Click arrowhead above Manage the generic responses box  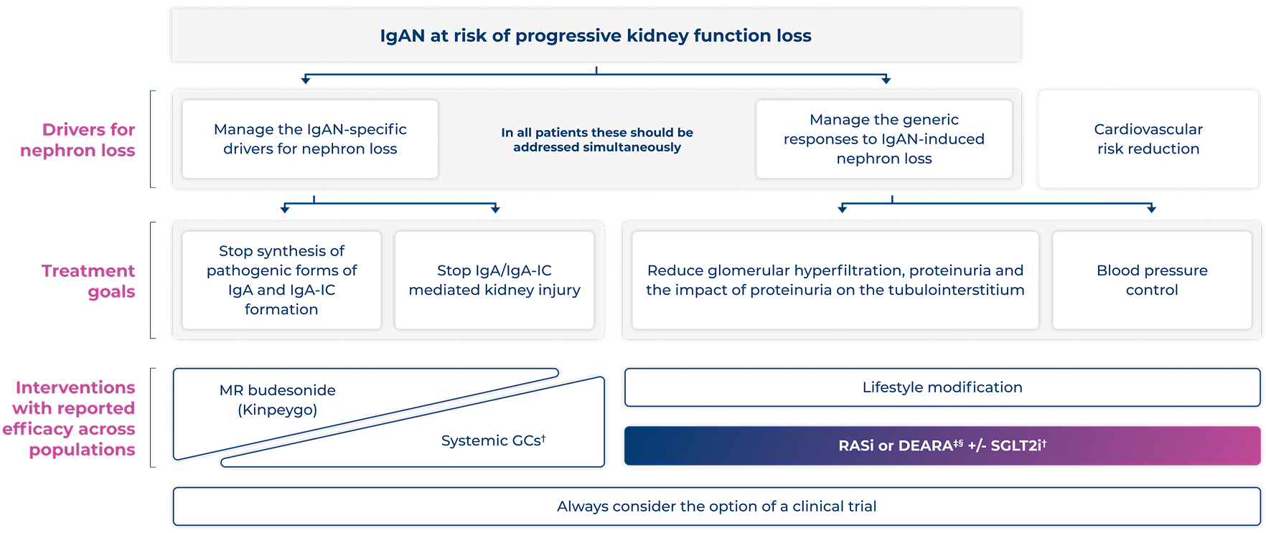tap(886, 79)
